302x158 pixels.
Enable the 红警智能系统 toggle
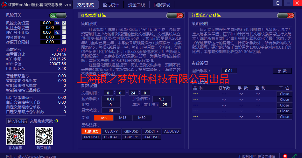175,16
